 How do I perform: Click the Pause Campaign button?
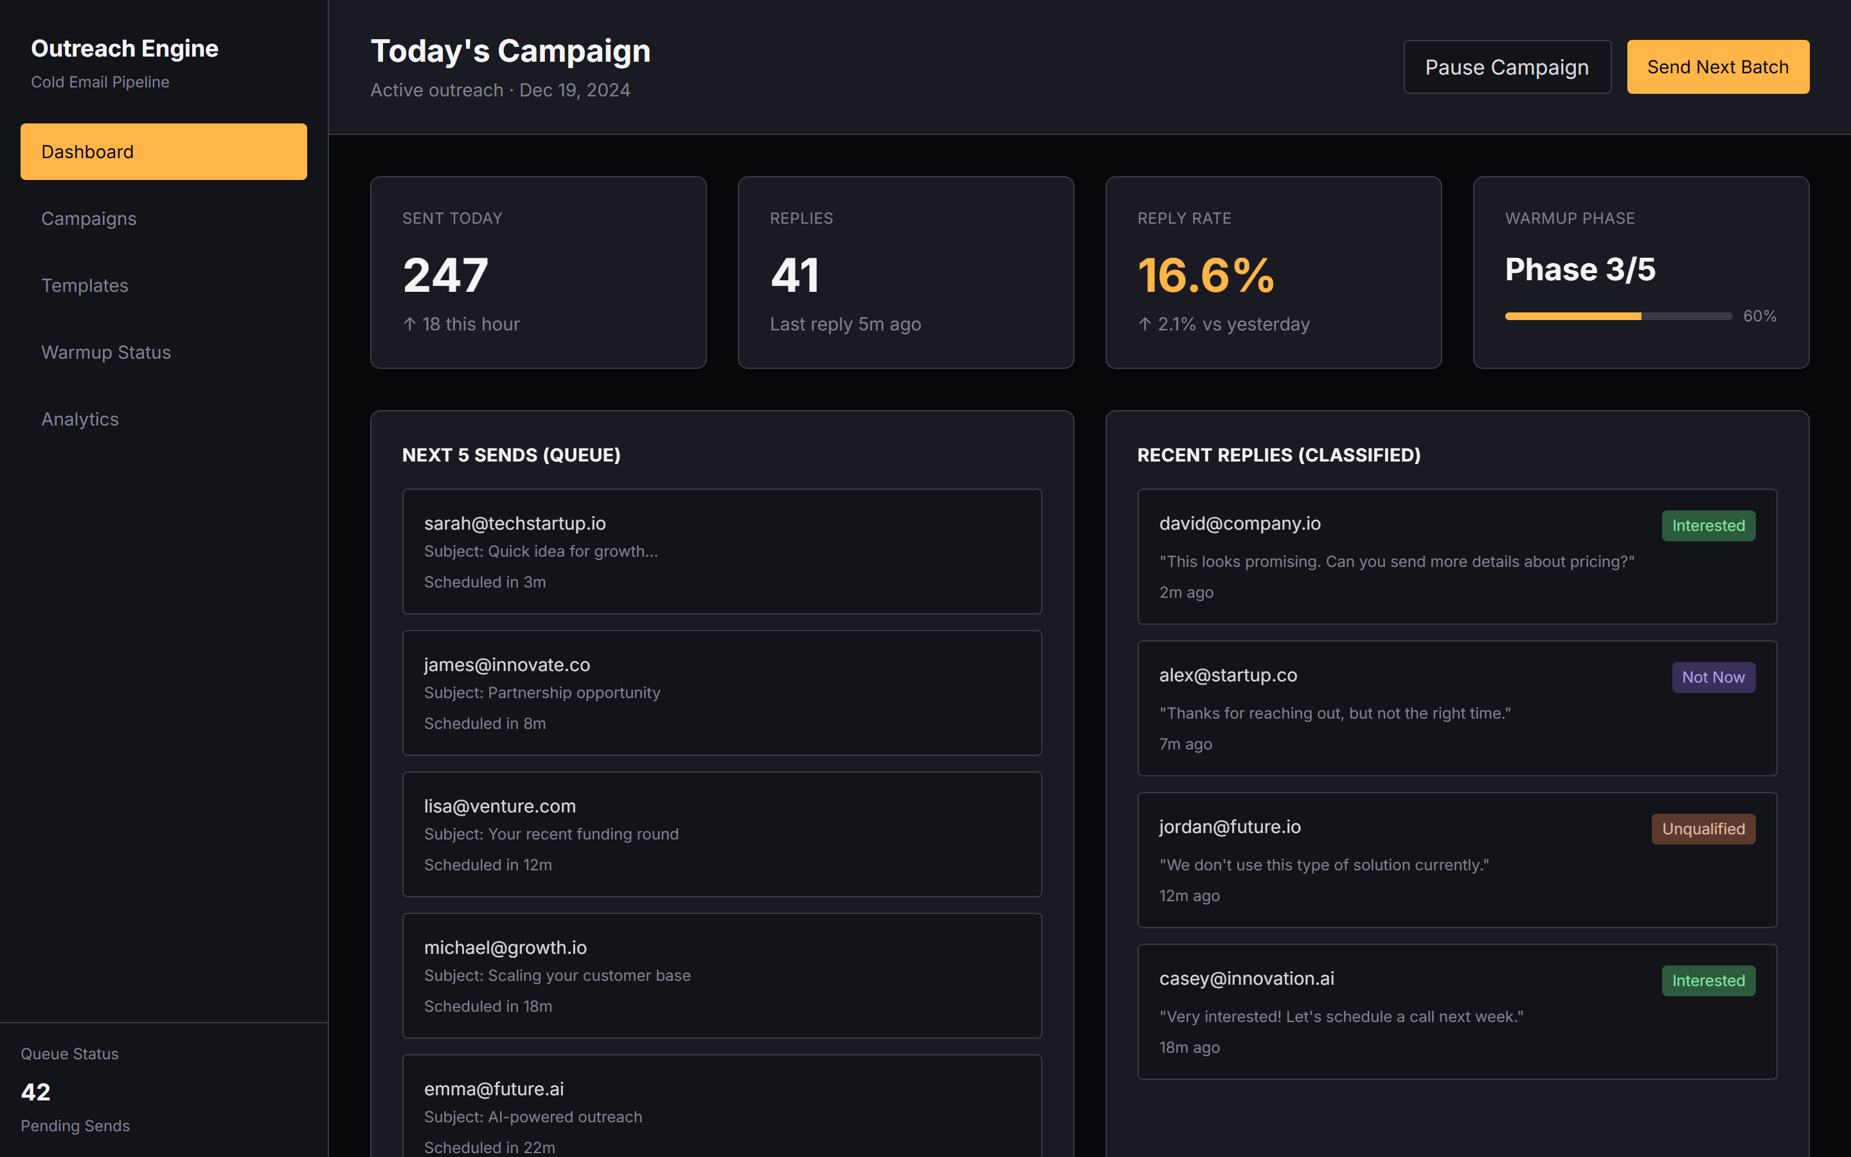pyautogui.click(x=1507, y=67)
